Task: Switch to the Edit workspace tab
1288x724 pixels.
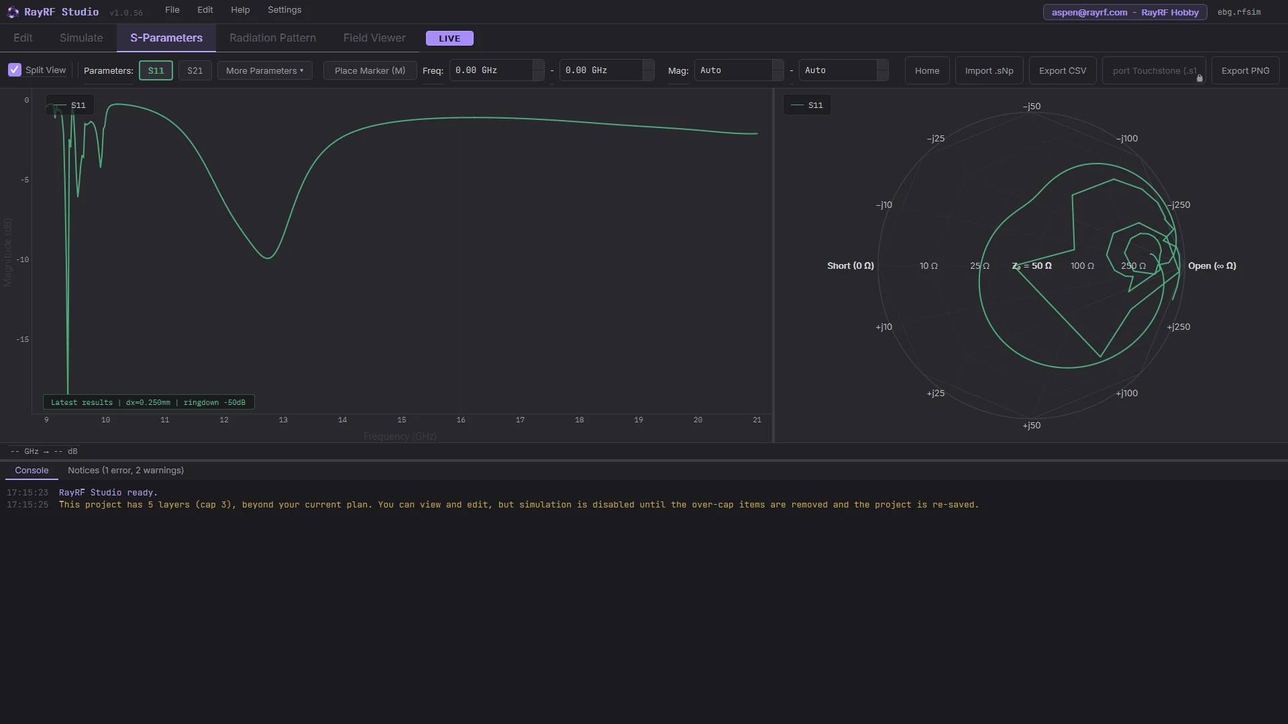Action: 23,38
